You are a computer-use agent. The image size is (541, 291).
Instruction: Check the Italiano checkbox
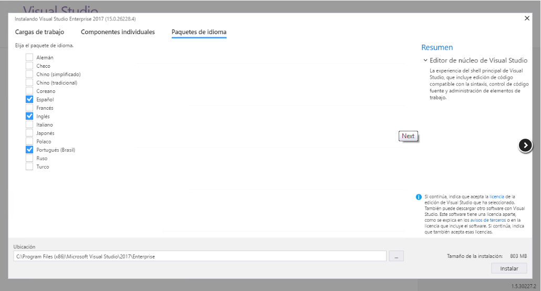click(x=29, y=124)
